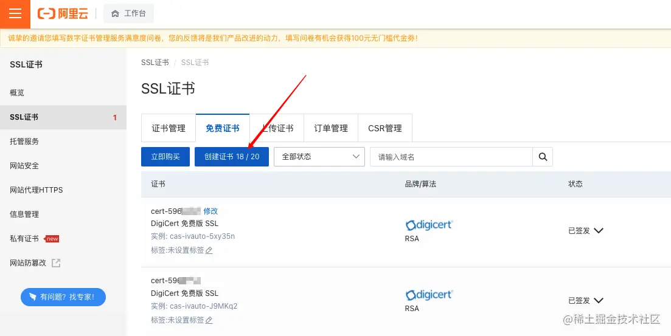Open the hamburger main menu
The image size is (671, 336).
15,14
